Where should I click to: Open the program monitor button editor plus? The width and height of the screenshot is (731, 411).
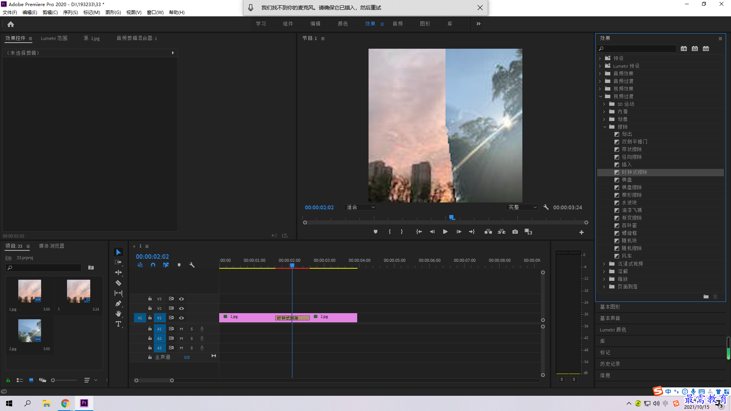click(x=581, y=232)
